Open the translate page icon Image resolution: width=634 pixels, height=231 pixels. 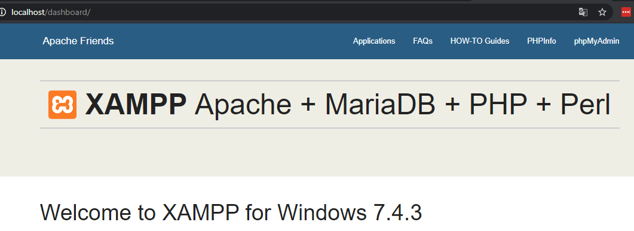coord(583,12)
